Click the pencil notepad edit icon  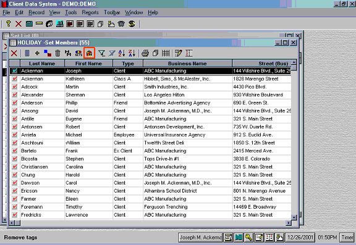[179, 53]
